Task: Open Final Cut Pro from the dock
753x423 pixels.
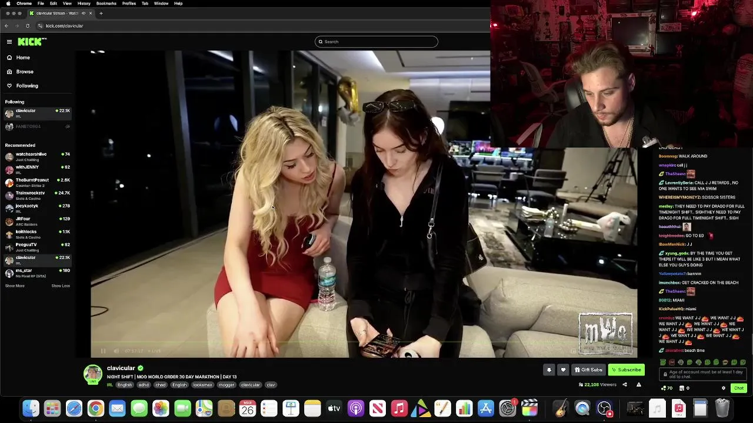Action: point(529,408)
